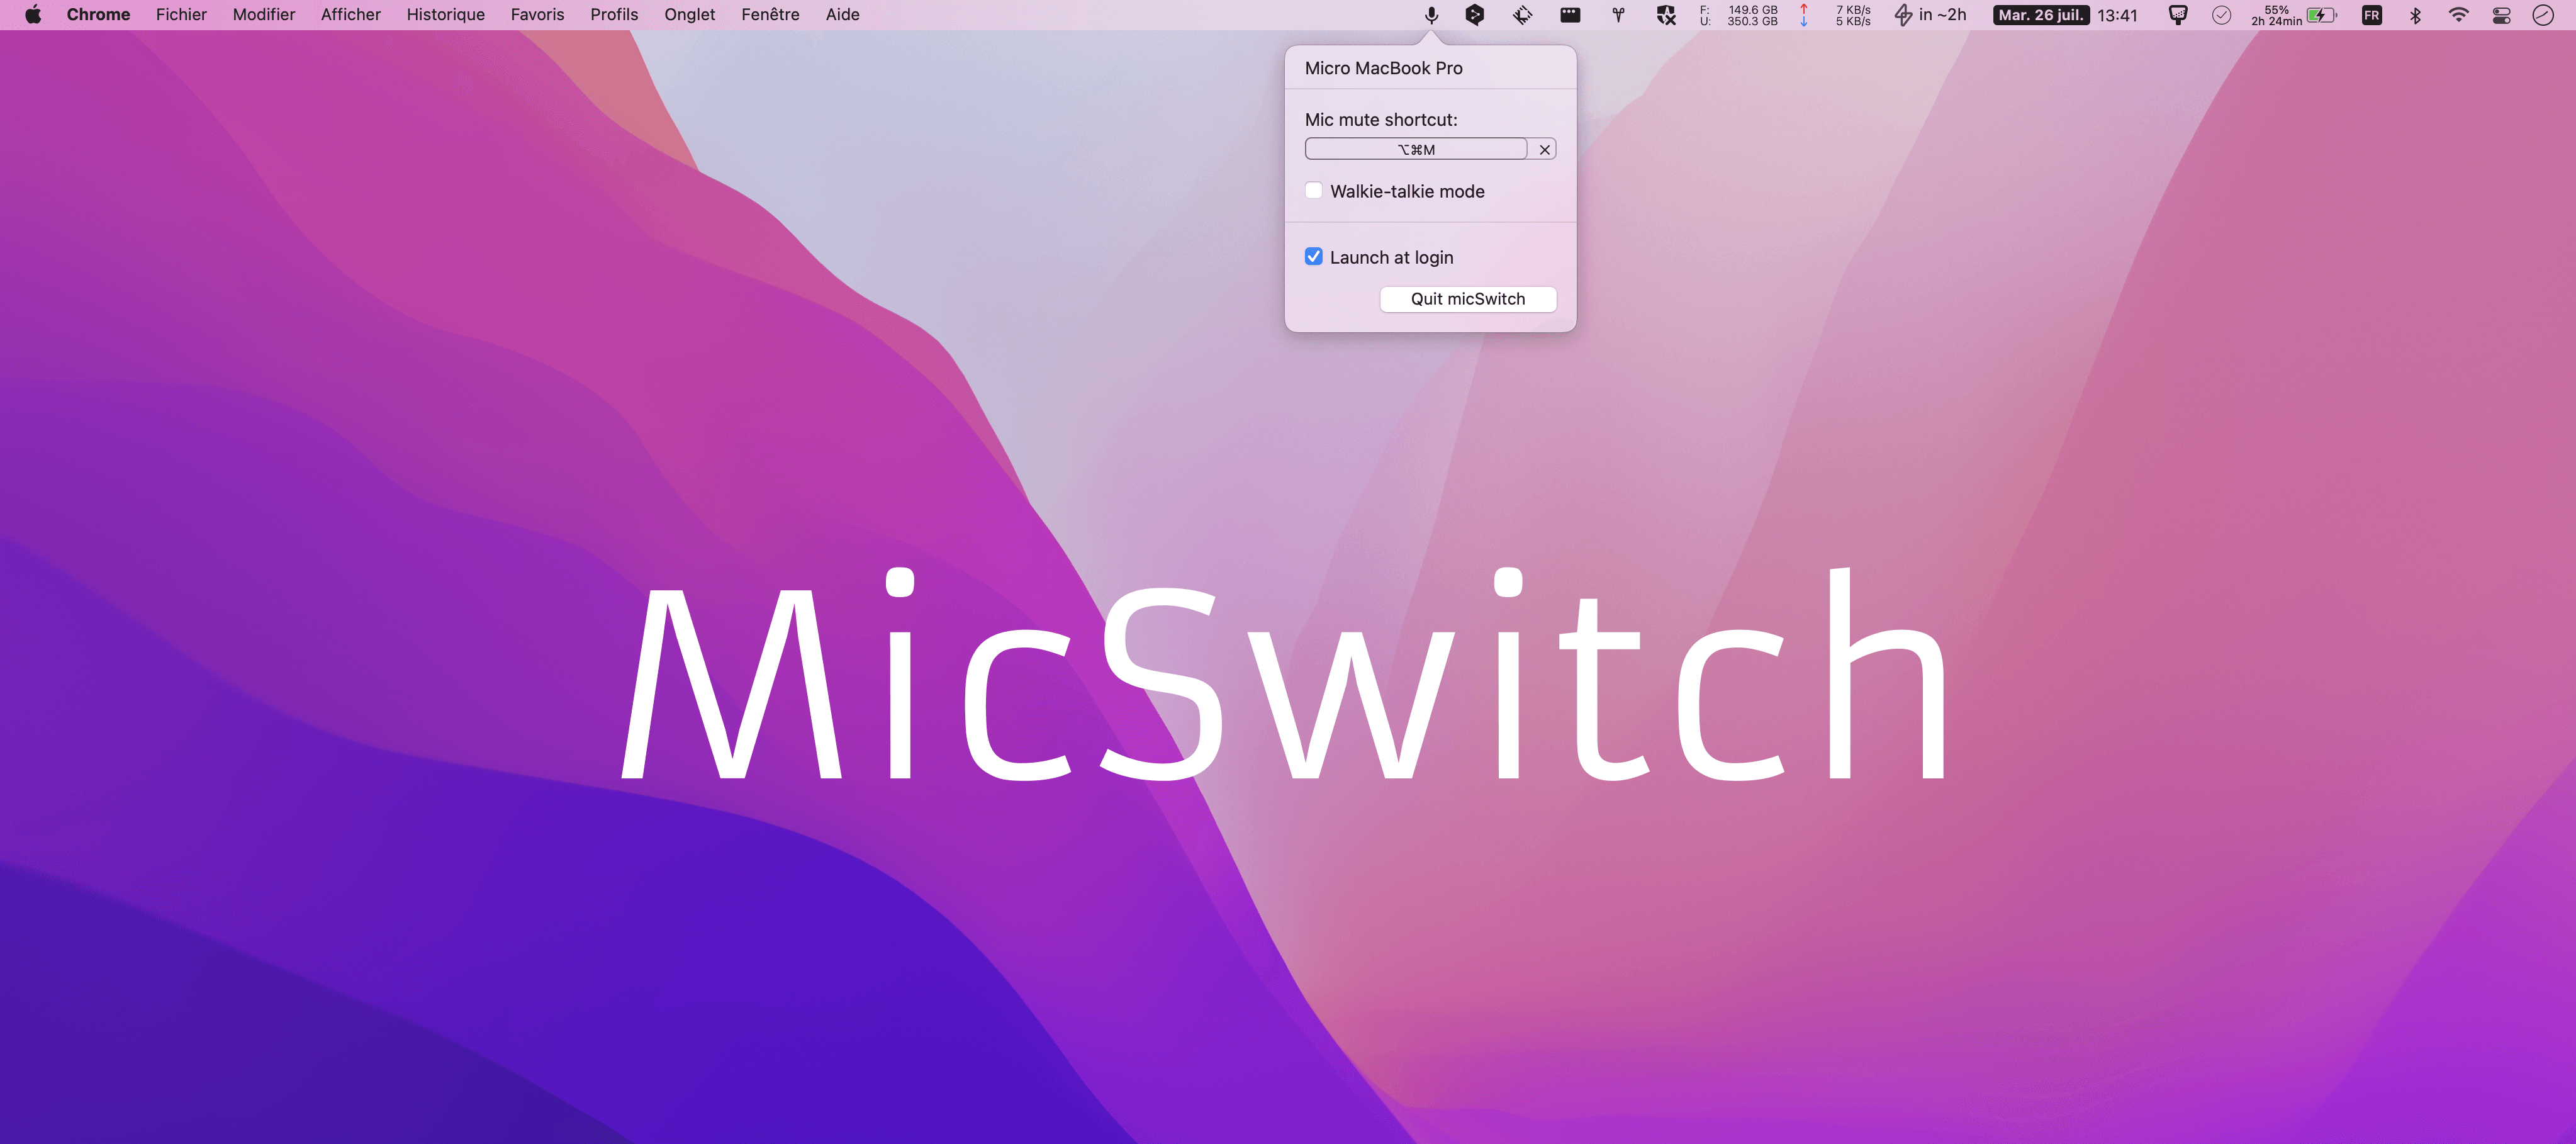Toggle the FR input source indicator
2576x1144 pixels.
[x=2371, y=14]
